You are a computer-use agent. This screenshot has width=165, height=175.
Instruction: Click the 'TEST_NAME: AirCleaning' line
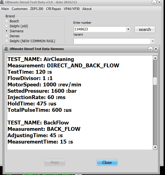point(41,59)
